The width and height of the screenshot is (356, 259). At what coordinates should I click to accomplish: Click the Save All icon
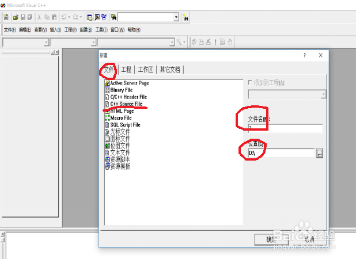point(30,17)
